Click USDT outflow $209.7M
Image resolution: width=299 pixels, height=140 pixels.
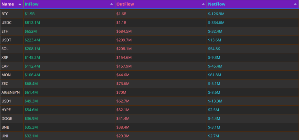point(124,40)
